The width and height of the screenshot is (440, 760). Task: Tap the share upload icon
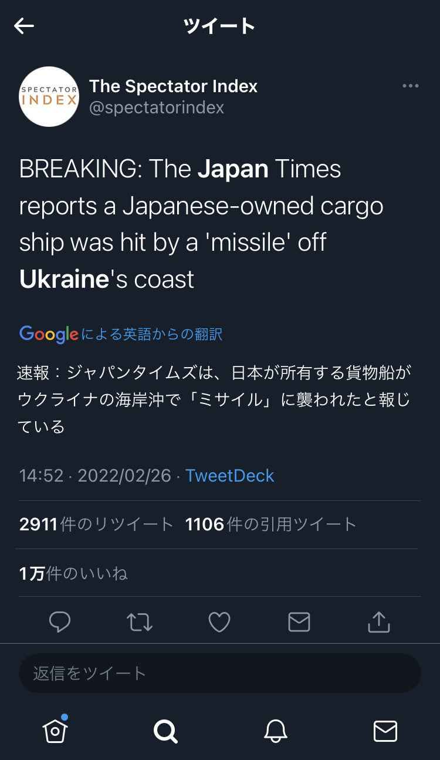[x=379, y=621]
